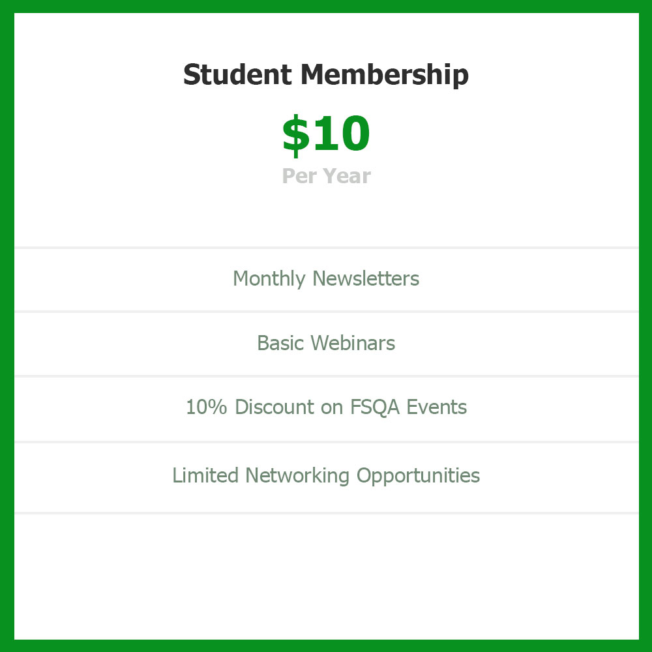Click the Student Membership heading
The image size is (652, 652).
click(x=326, y=75)
